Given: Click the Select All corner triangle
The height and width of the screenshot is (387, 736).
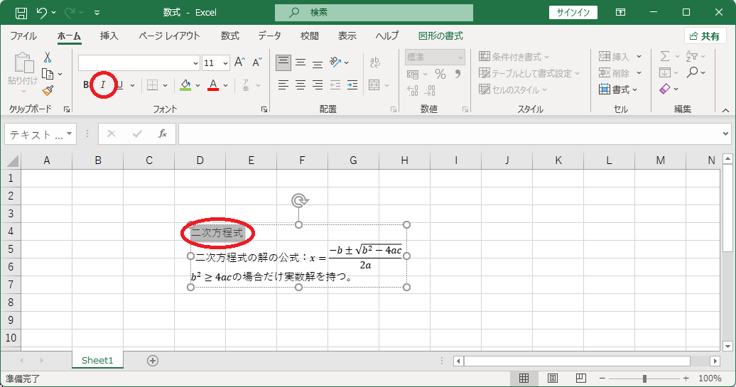Looking at the screenshot, I should pyautogui.click(x=11, y=161).
